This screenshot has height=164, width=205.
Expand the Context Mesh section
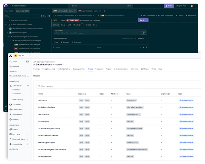coord(28,110)
